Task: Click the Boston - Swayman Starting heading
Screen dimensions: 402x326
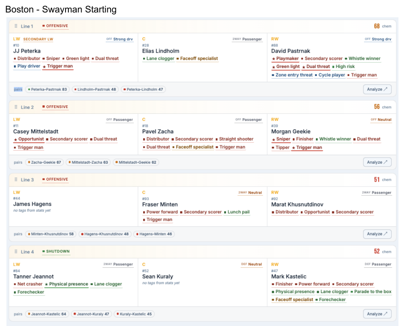Action: [61, 10]
